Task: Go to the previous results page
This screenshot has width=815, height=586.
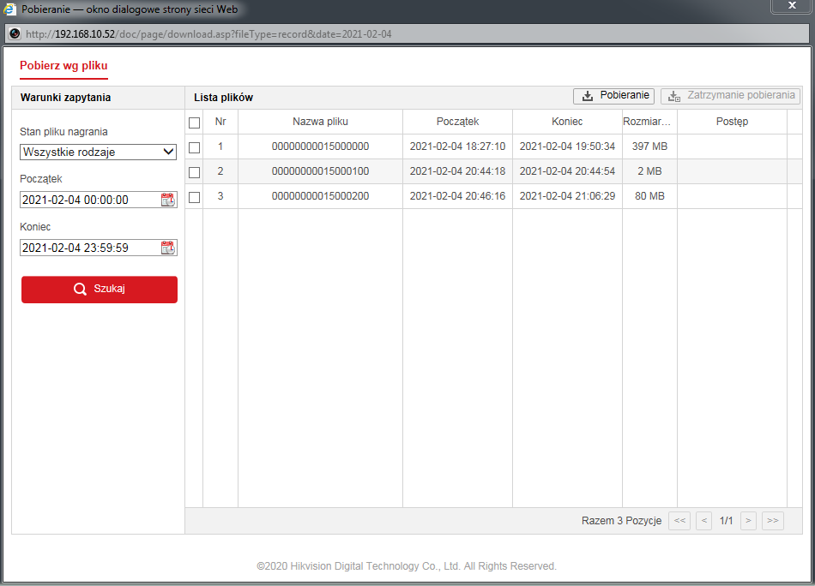Action: 703,521
